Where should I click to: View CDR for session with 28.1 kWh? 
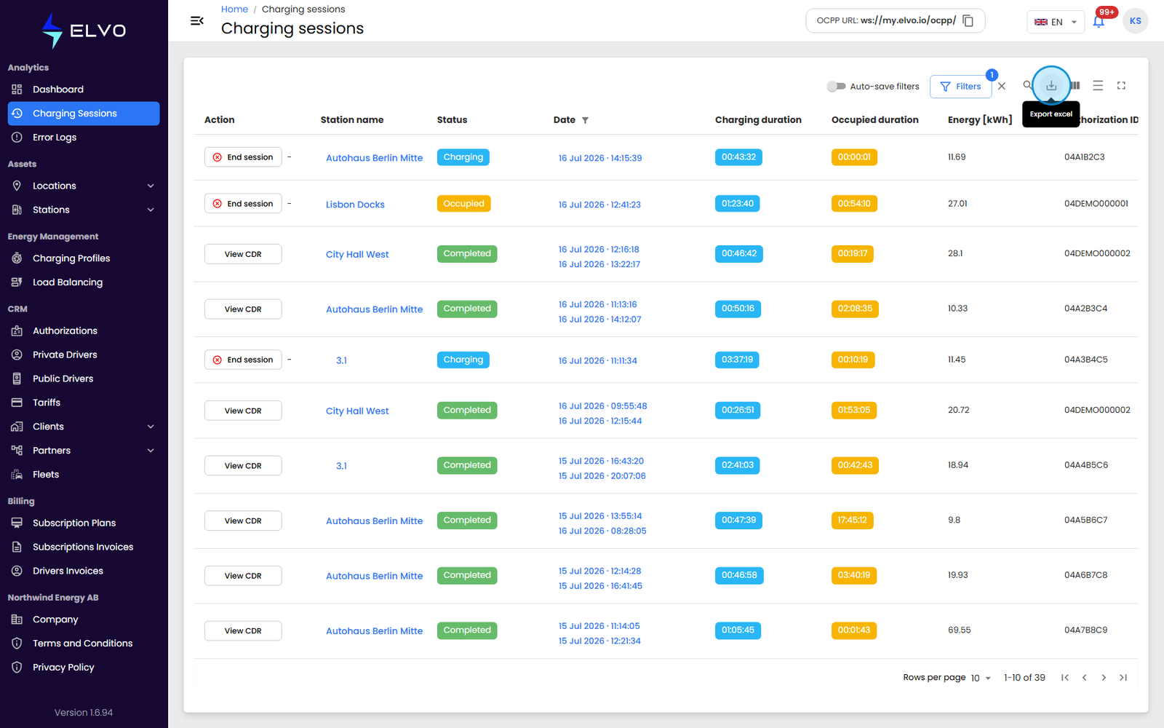(x=243, y=254)
